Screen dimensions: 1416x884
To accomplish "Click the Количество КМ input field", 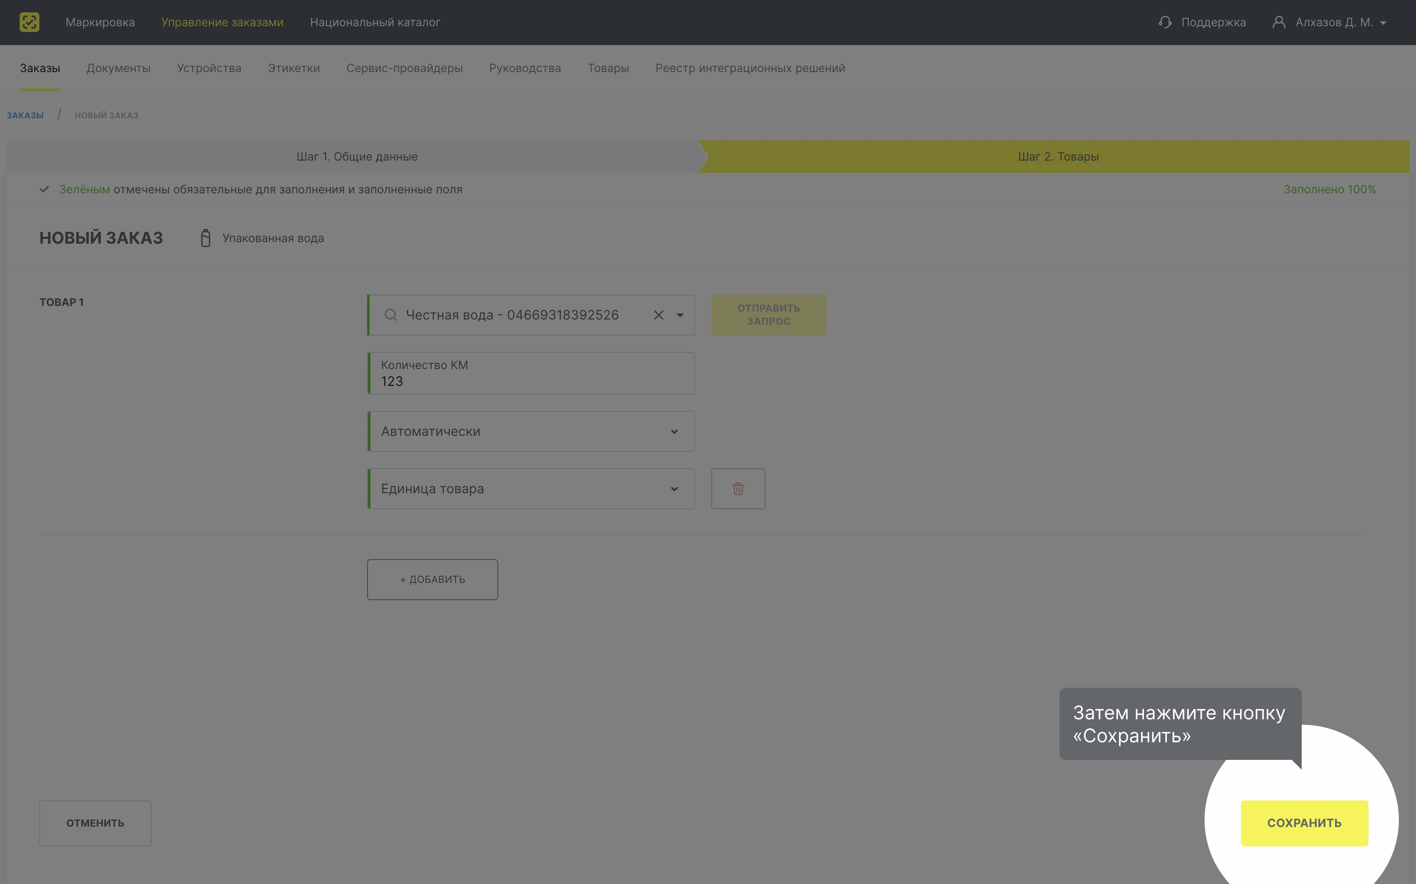I will (531, 373).
